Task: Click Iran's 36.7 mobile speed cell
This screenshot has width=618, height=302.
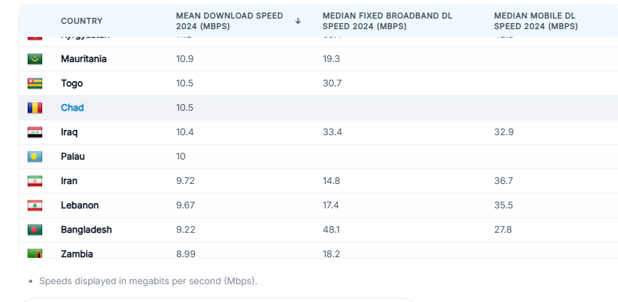Action: [503, 181]
